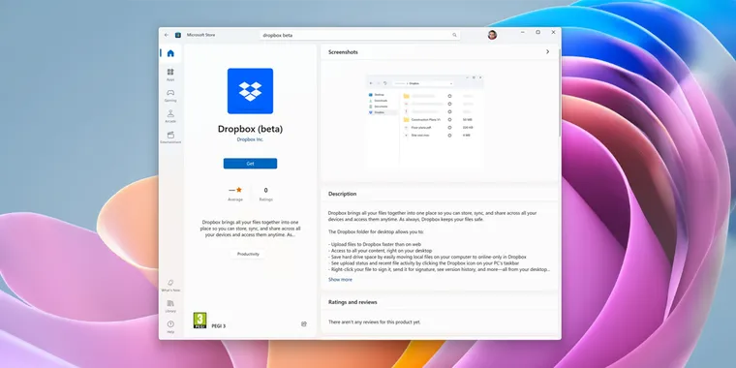Click the average rating star
Viewport: 736px width, 368px height.
point(239,190)
